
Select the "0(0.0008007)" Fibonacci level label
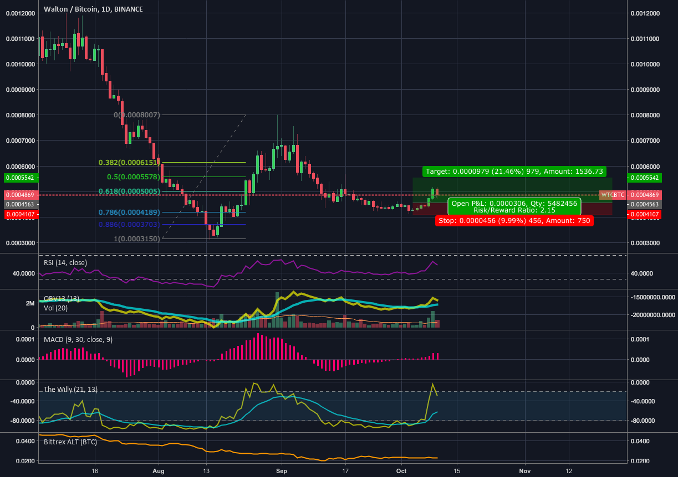pos(136,115)
